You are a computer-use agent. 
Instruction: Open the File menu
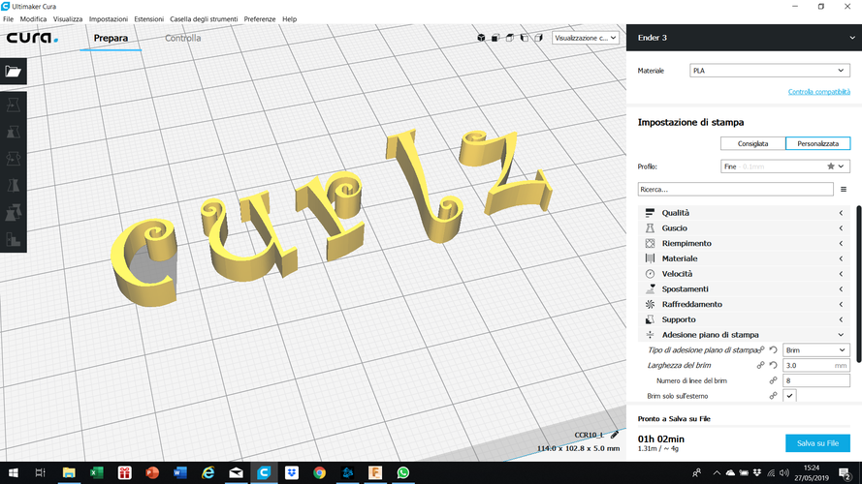point(9,18)
